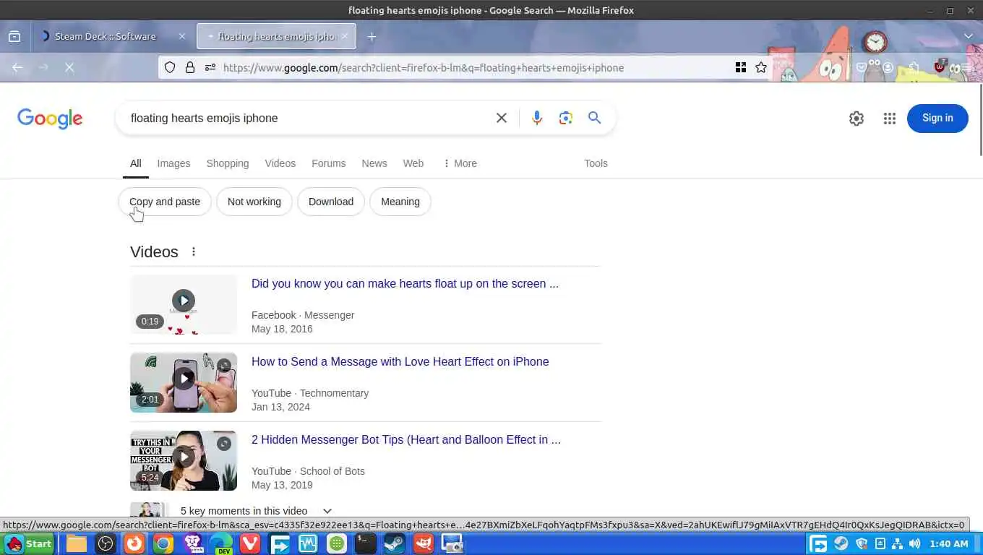Refine search with Meaning chip
The width and height of the screenshot is (983, 555).
point(400,202)
